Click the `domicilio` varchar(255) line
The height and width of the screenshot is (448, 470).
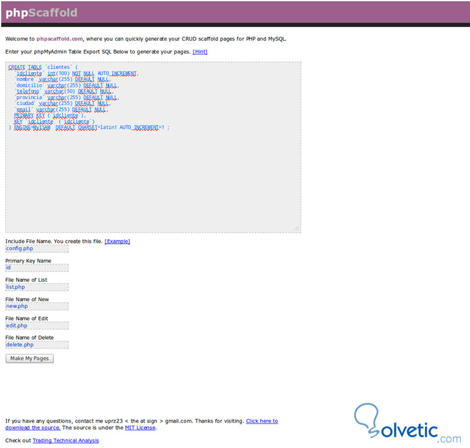66,85
